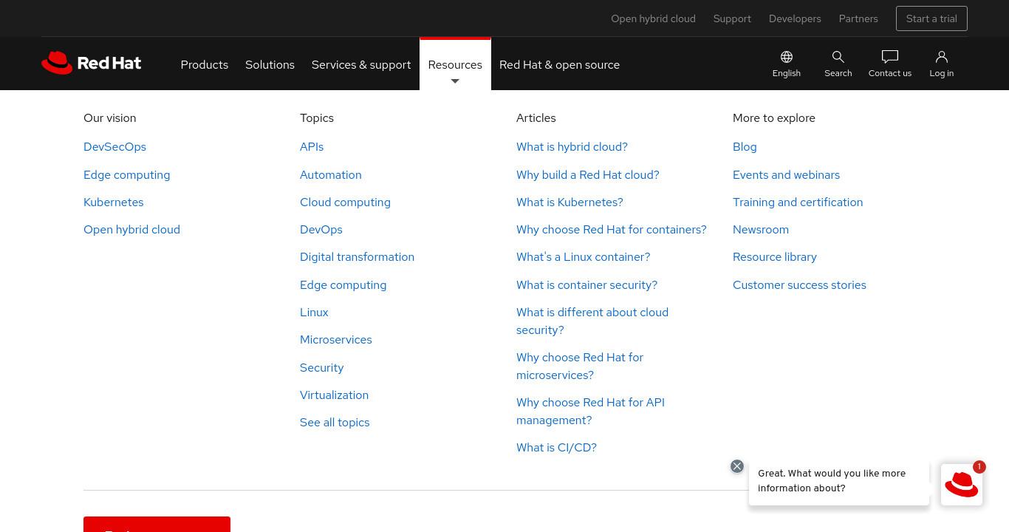The width and height of the screenshot is (1009, 532).
Task: Click the Log in user icon
Action: click(942, 57)
